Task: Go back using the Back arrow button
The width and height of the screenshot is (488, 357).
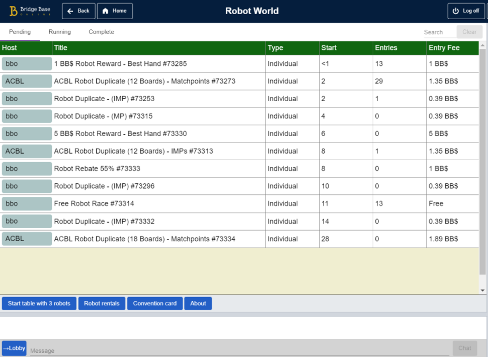Action: point(78,11)
